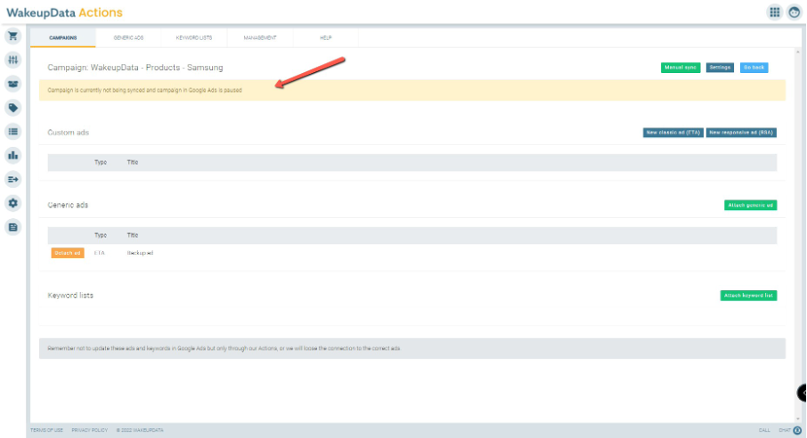The height and width of the screenshot is (438, 807).
Task: Click Attach keyword list button
Action: 748,296
